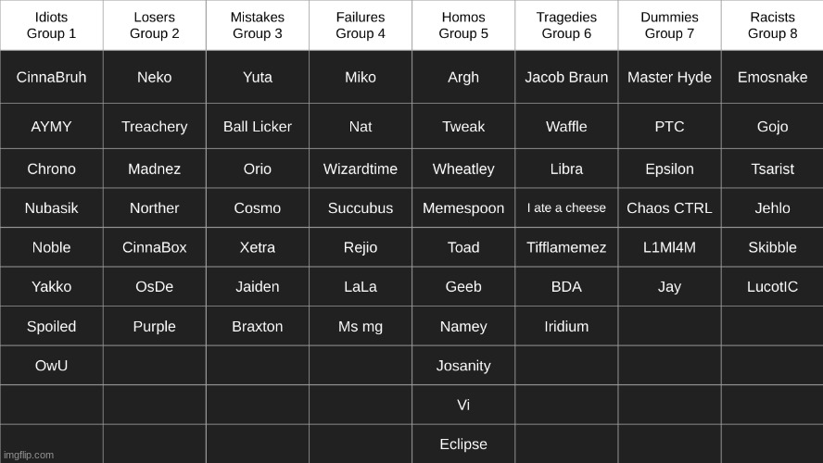This screenshot has height=463, width=823.
Task: Click the Eclipse cell at bottom
Action: point(463,444)
